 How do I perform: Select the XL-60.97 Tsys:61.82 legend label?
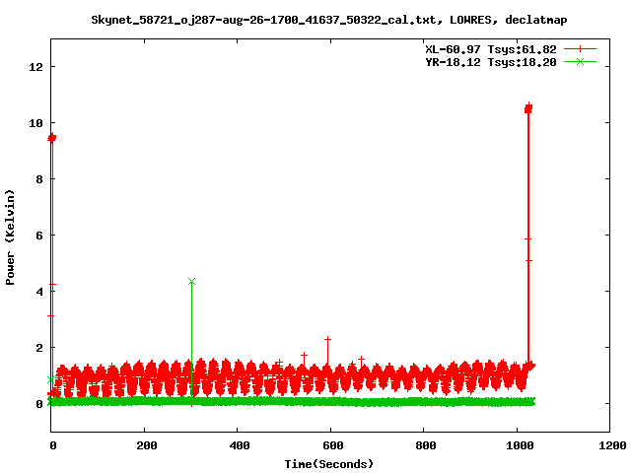[491, 49]
